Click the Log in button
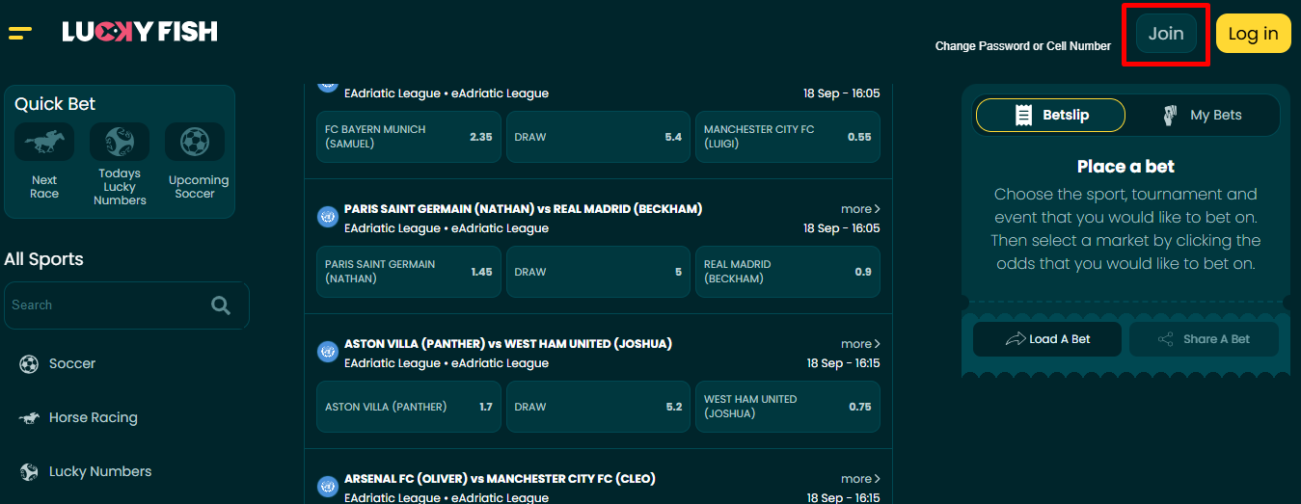This screenshot has height=504, width=1301. [x=1253, y=34]
